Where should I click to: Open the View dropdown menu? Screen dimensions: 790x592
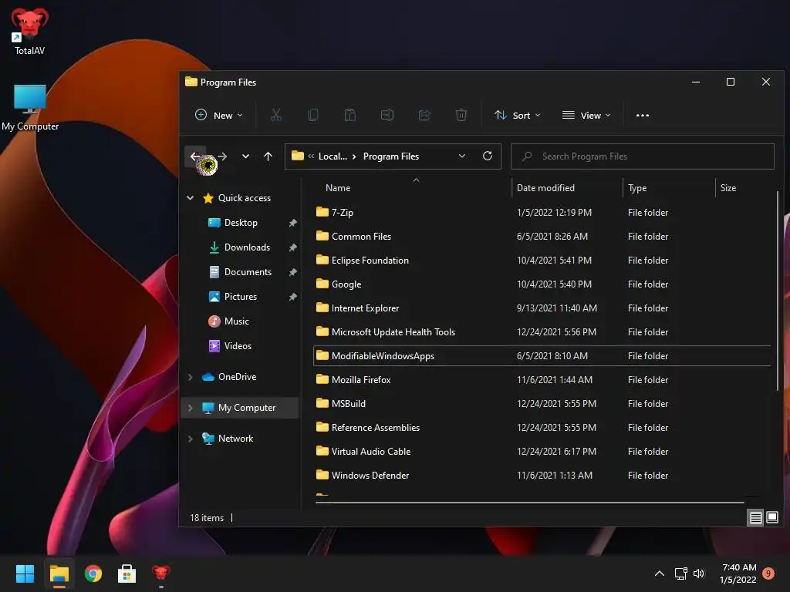click(586, 116)
